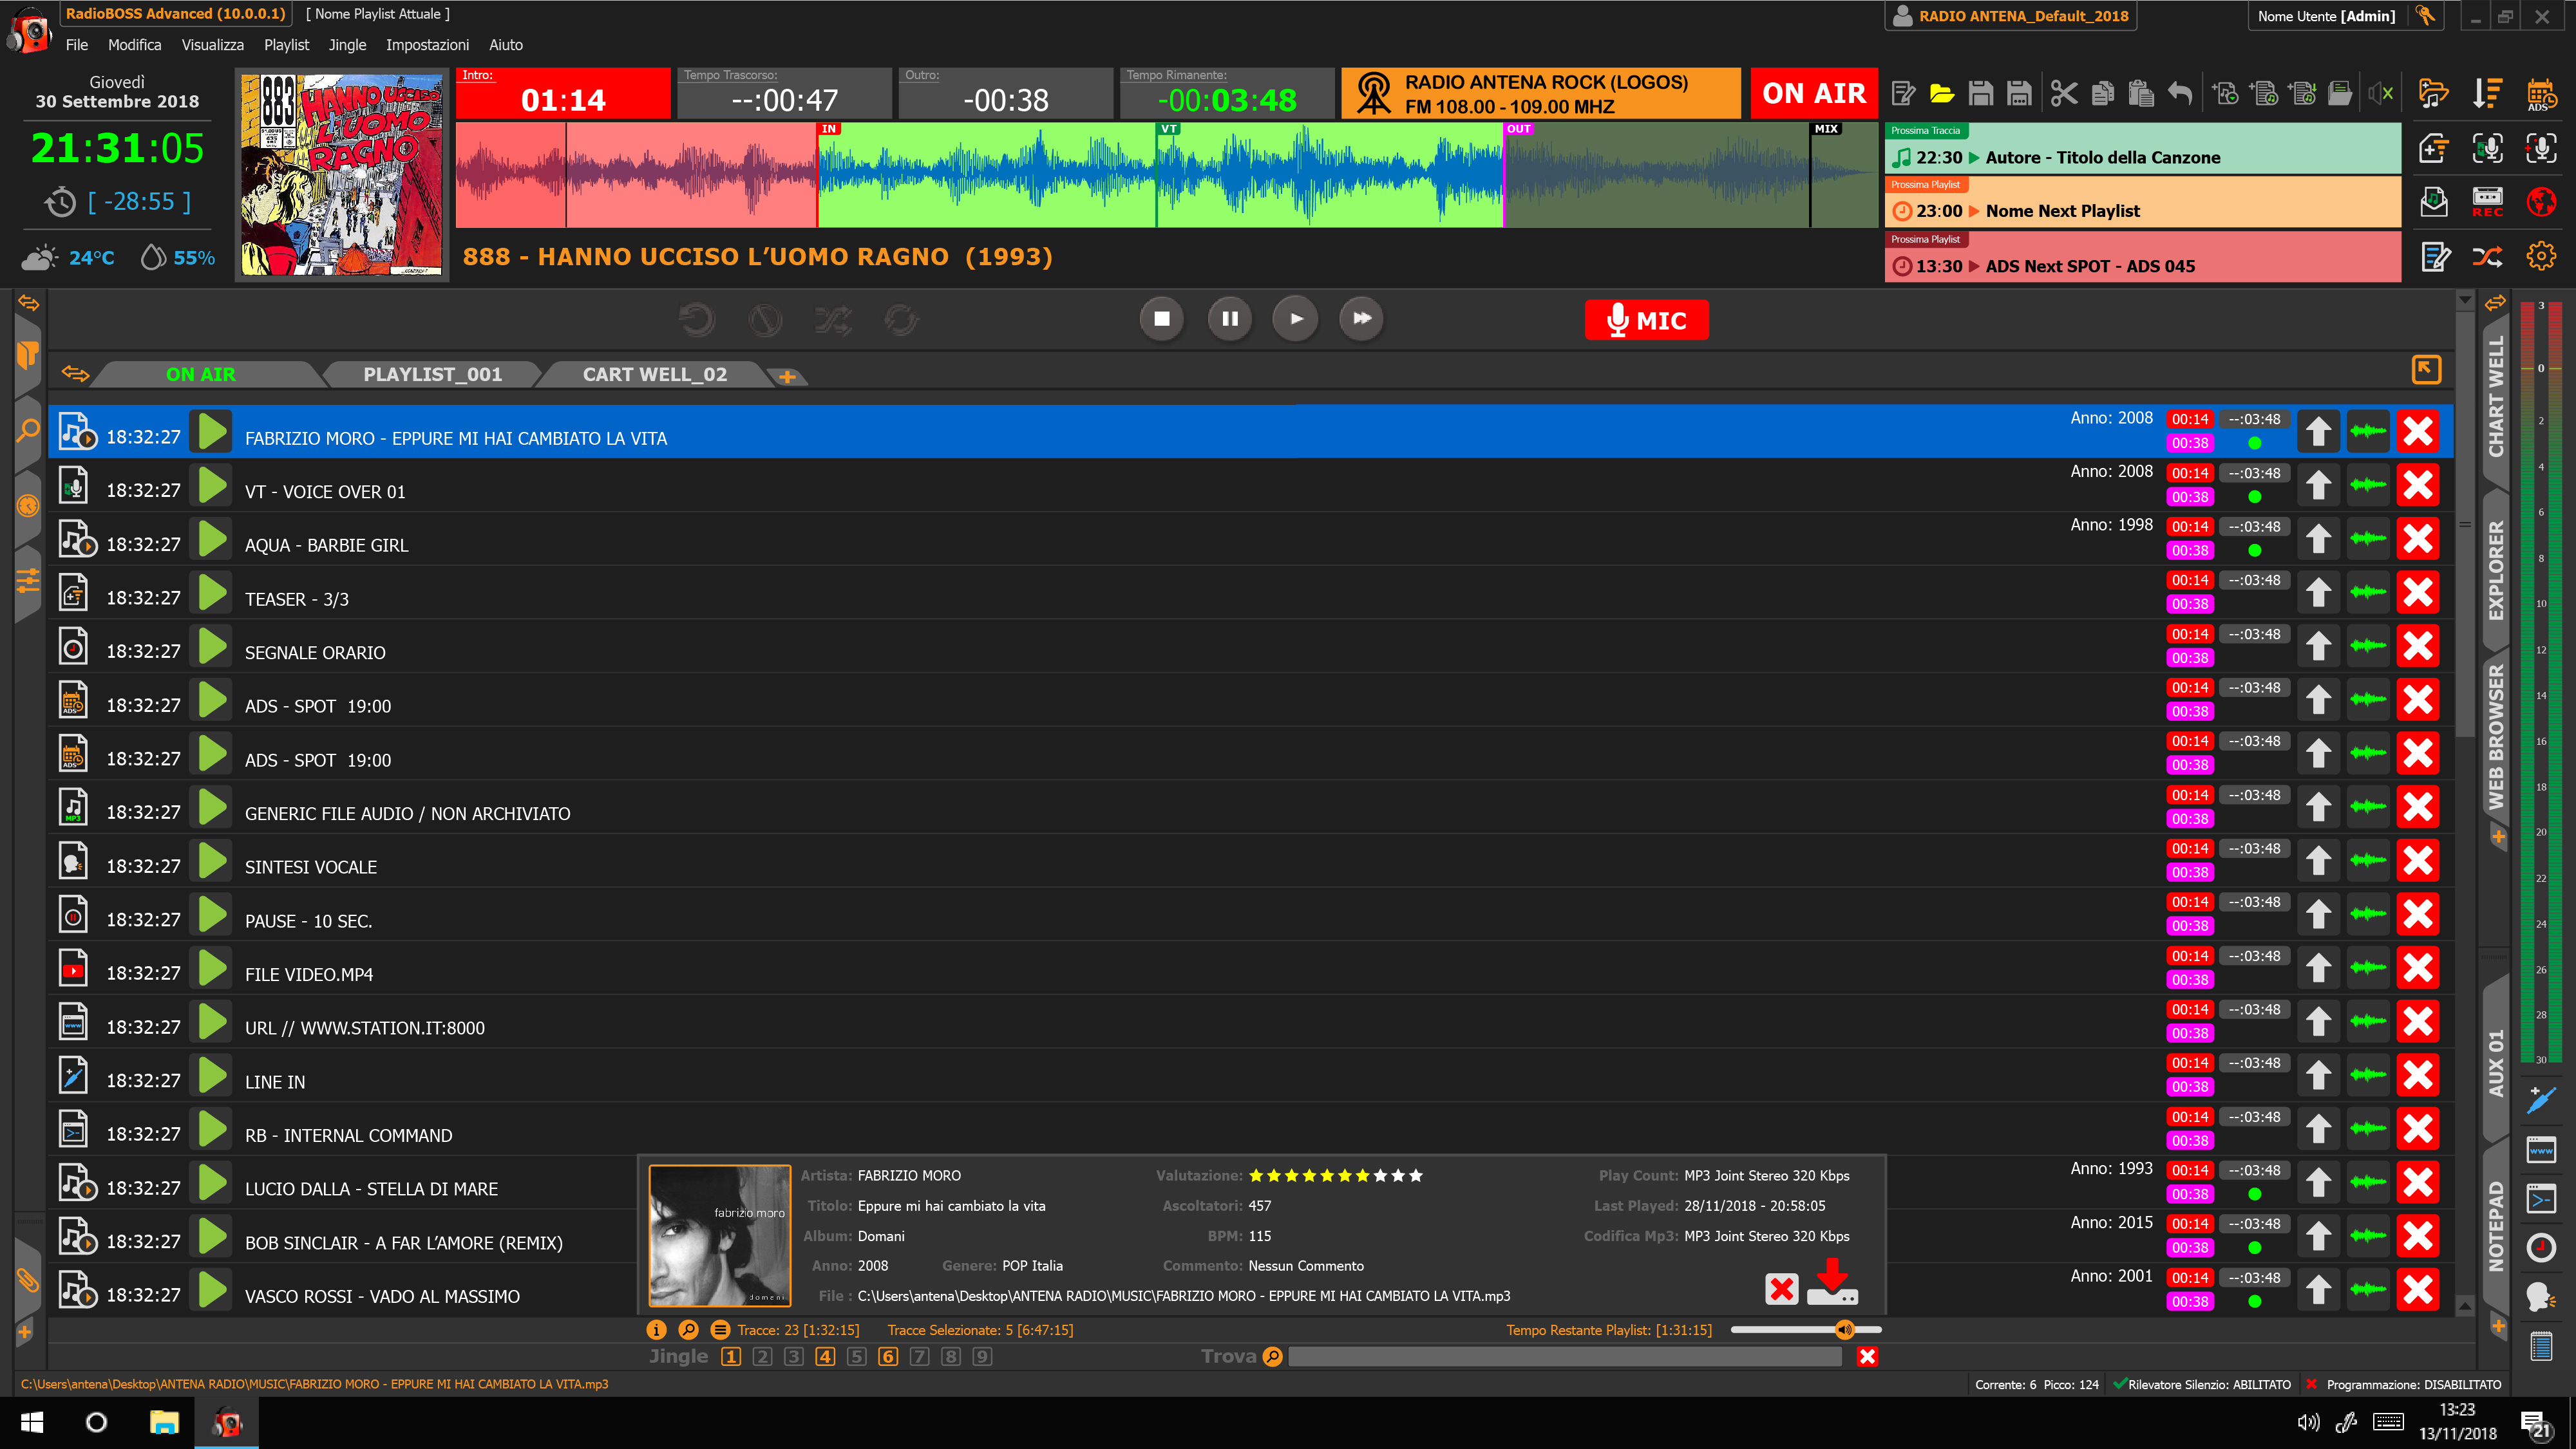Click the red download arrow in track info panel
The height and width of the screenshot is (1449, 2576).
click(x=1832, y=1281)
